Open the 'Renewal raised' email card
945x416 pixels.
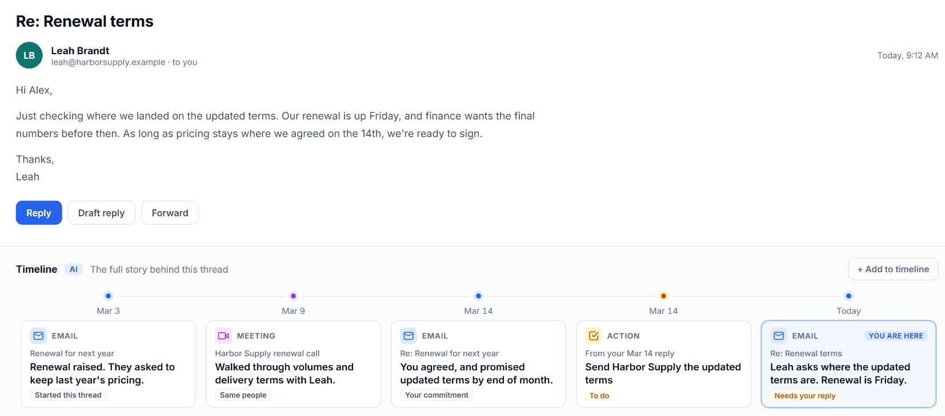coord(109,364)
